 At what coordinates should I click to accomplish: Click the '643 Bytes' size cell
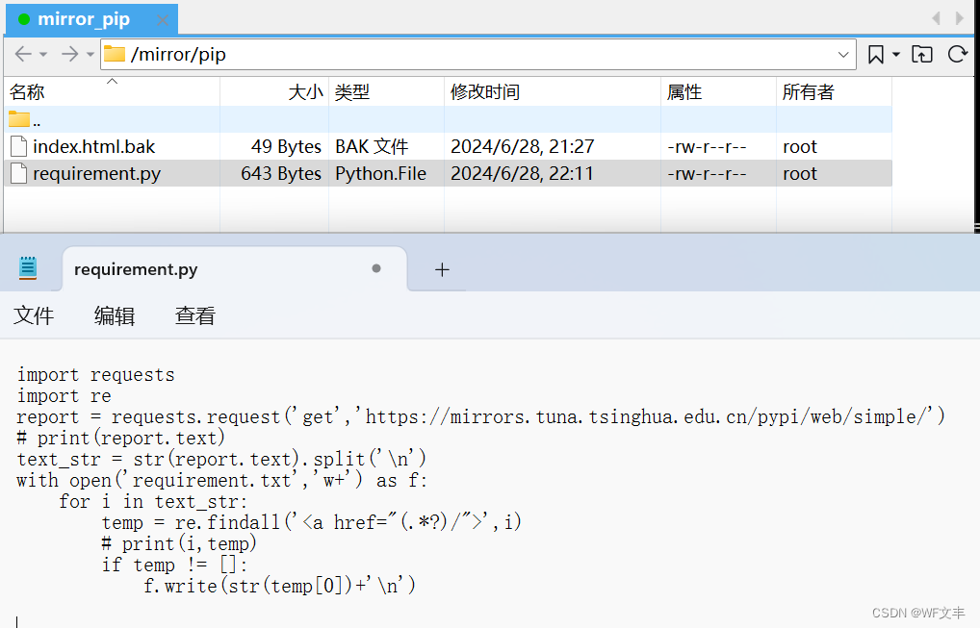coord(281,173)
